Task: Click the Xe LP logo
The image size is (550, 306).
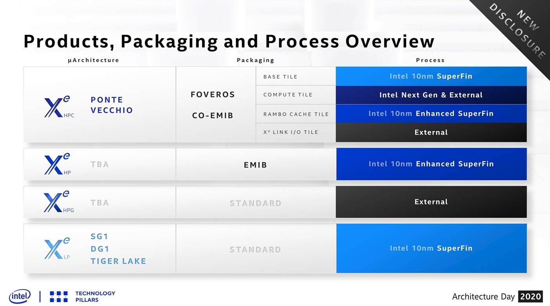Action: tap(57, 248)
